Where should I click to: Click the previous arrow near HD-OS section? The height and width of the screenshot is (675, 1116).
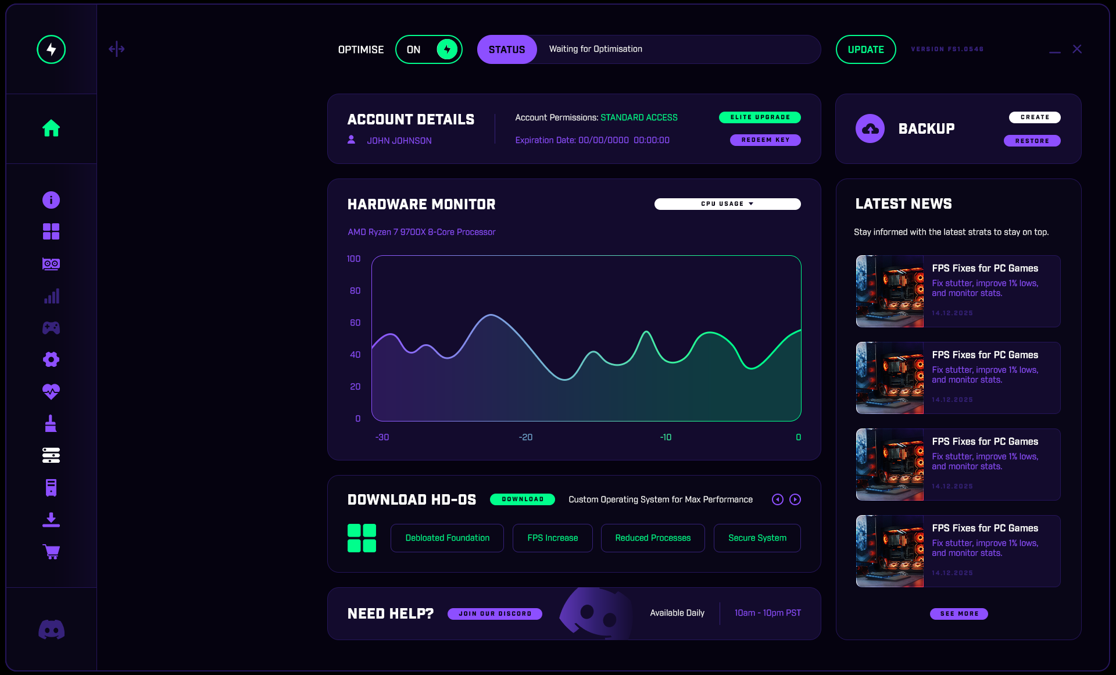tap(777, 499)
